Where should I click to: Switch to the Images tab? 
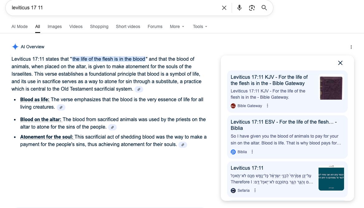54,26
